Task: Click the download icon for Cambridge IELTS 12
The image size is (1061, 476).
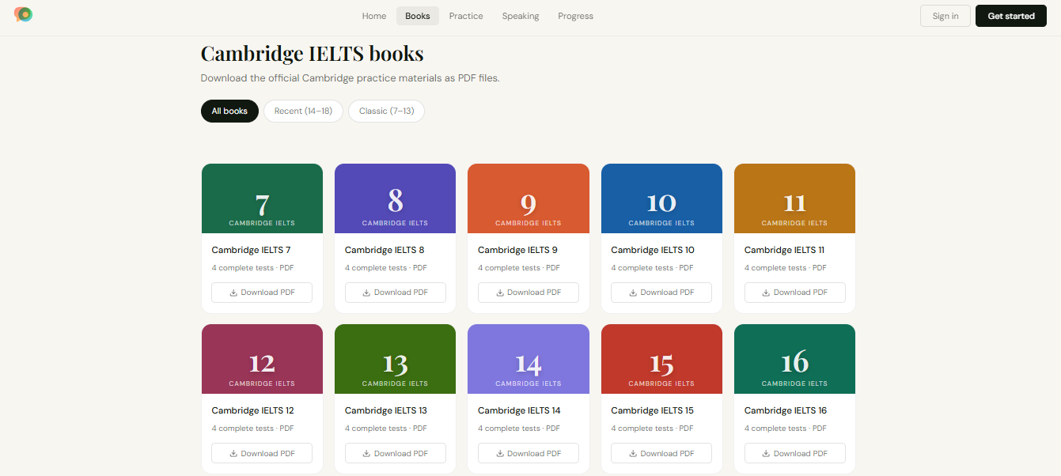Action: click(x=233, y=454)
